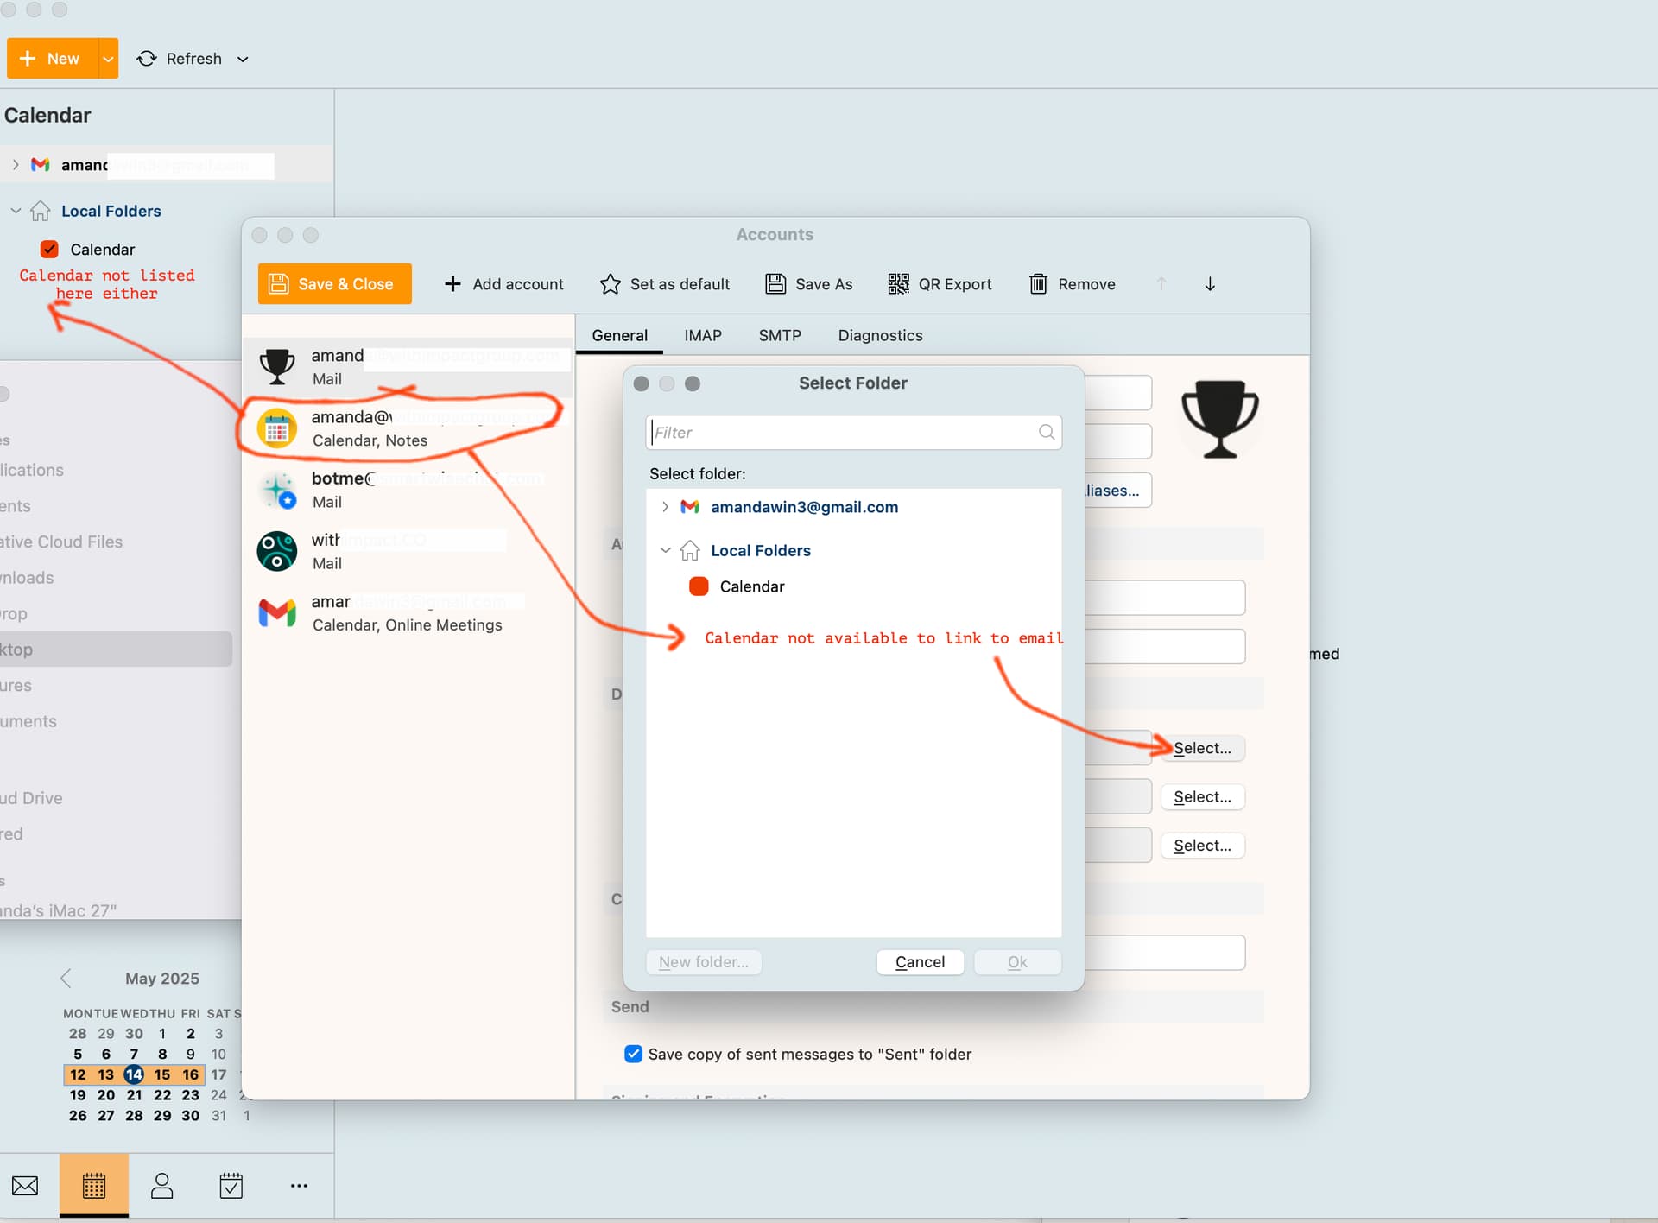
Task: Click 'ative Cloud Files' in the Finder sidebar
Action: pos(61,542)
